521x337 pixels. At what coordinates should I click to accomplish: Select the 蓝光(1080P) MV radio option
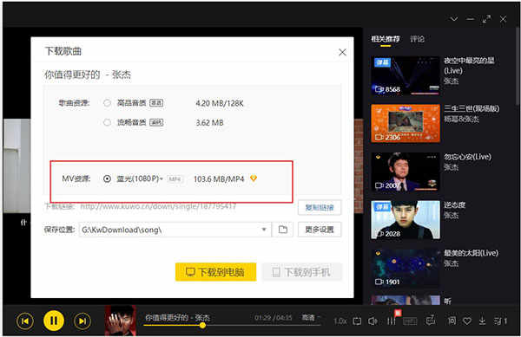(x=107, y=179)
